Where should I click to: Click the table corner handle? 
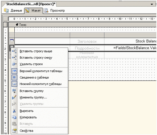click(12, 35)
